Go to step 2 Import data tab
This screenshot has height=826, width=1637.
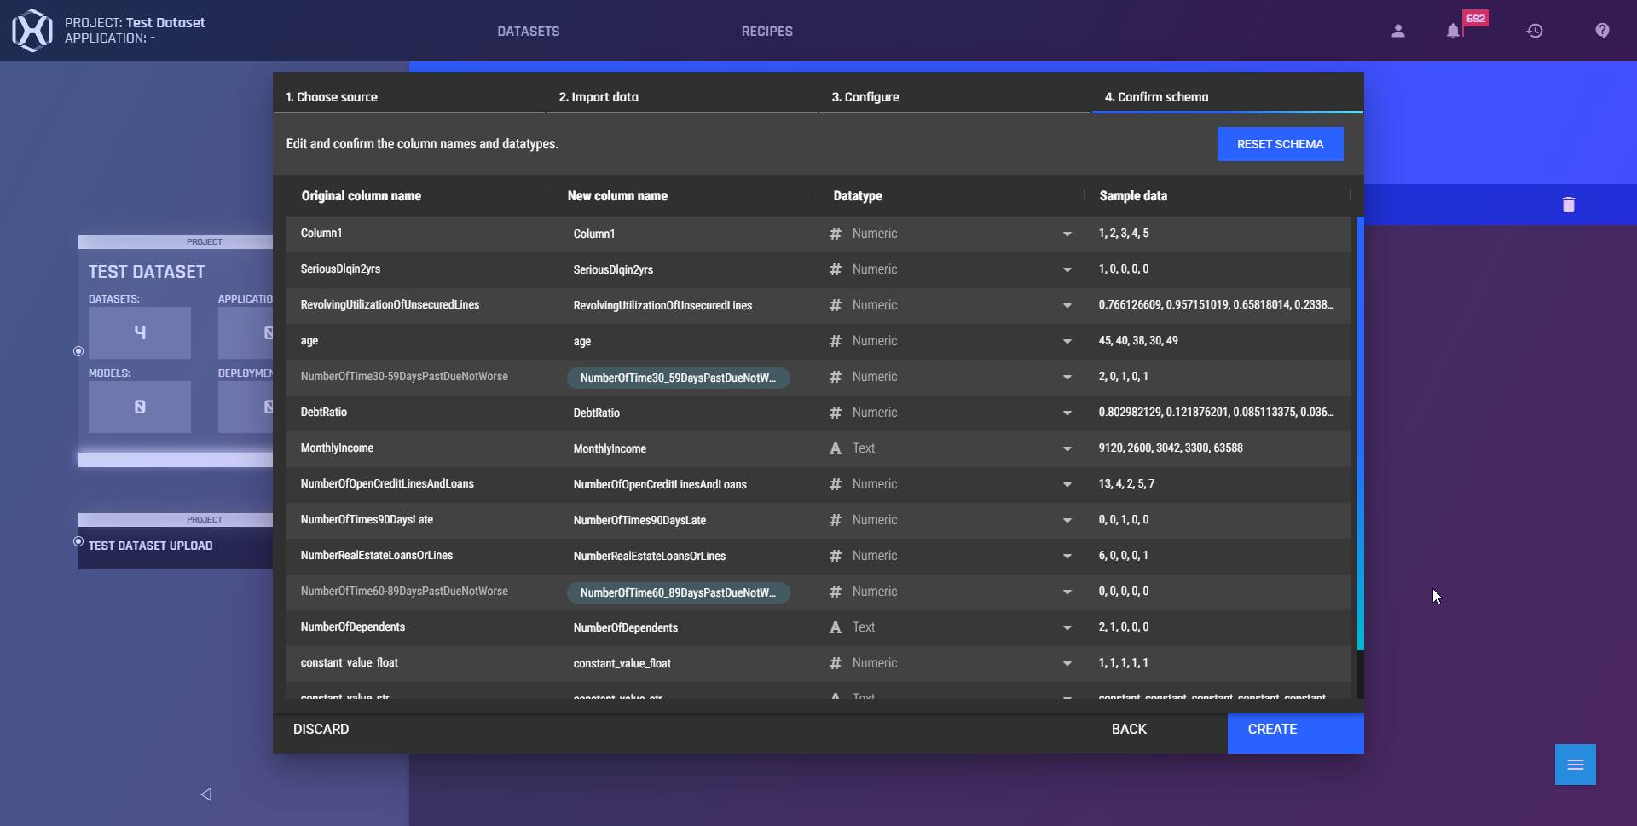pyautogui.click(x=681, y=97)
